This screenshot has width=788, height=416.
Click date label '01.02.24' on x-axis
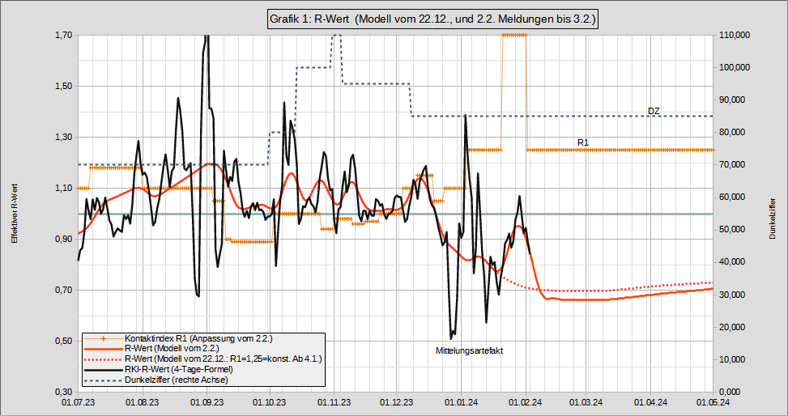(526, 402)
